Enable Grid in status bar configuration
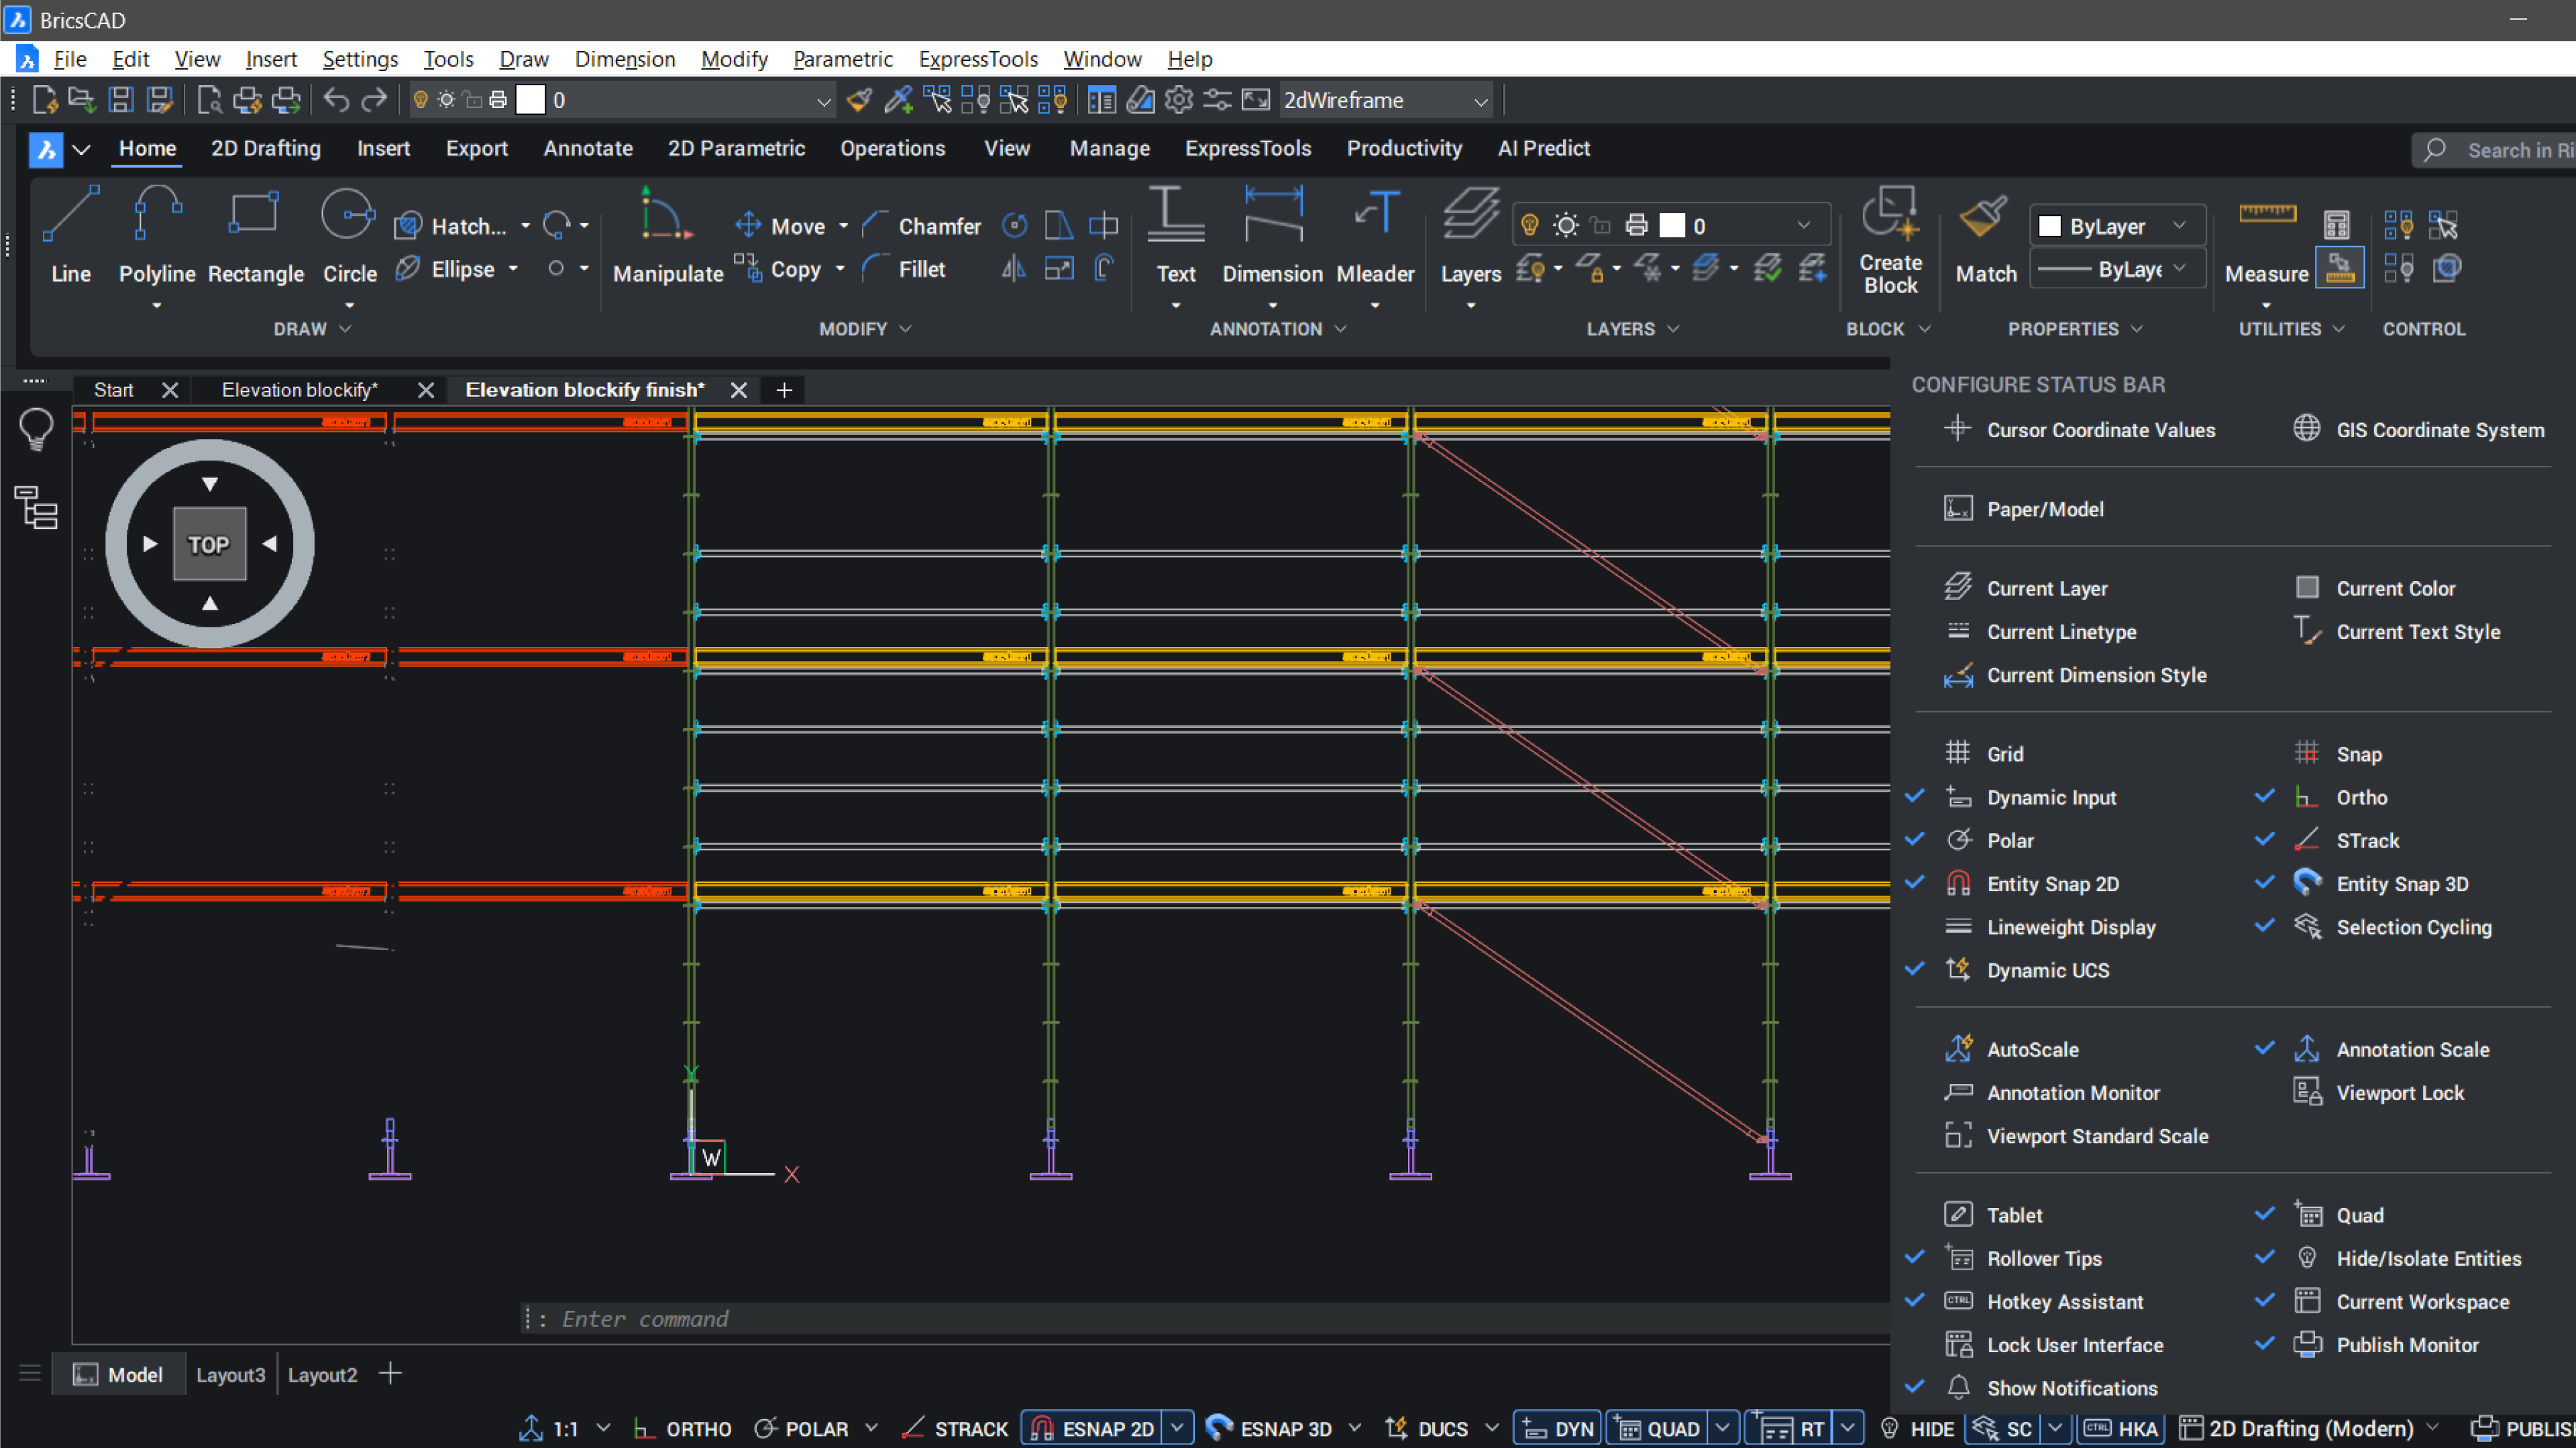The height and width of the screenshot is (1448, 2576). tap(2004, 754)
